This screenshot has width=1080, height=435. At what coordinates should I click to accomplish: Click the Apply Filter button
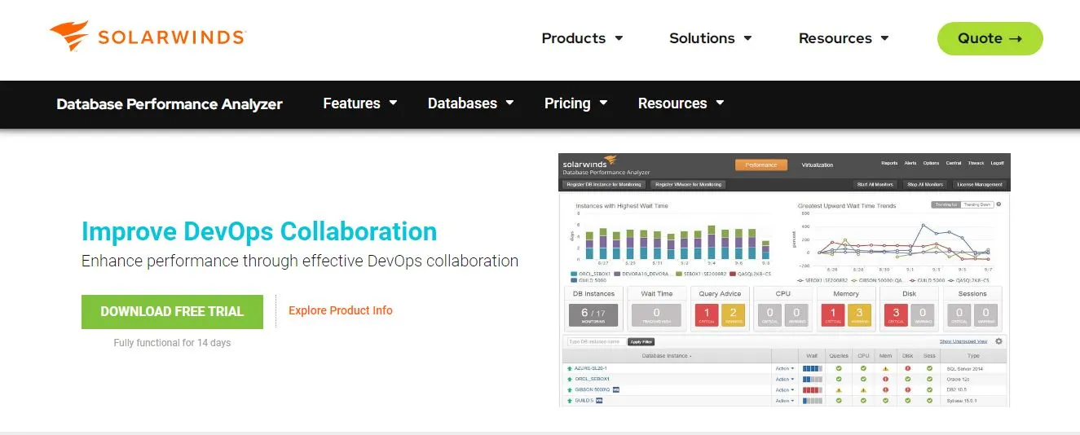point(641,341)
